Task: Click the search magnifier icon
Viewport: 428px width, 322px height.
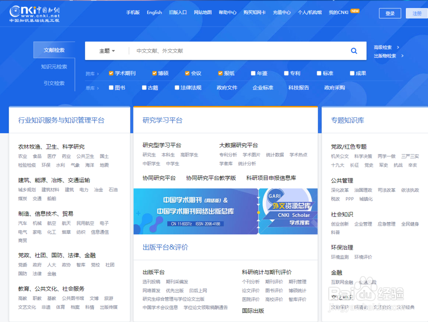Action: pos(354,51)
